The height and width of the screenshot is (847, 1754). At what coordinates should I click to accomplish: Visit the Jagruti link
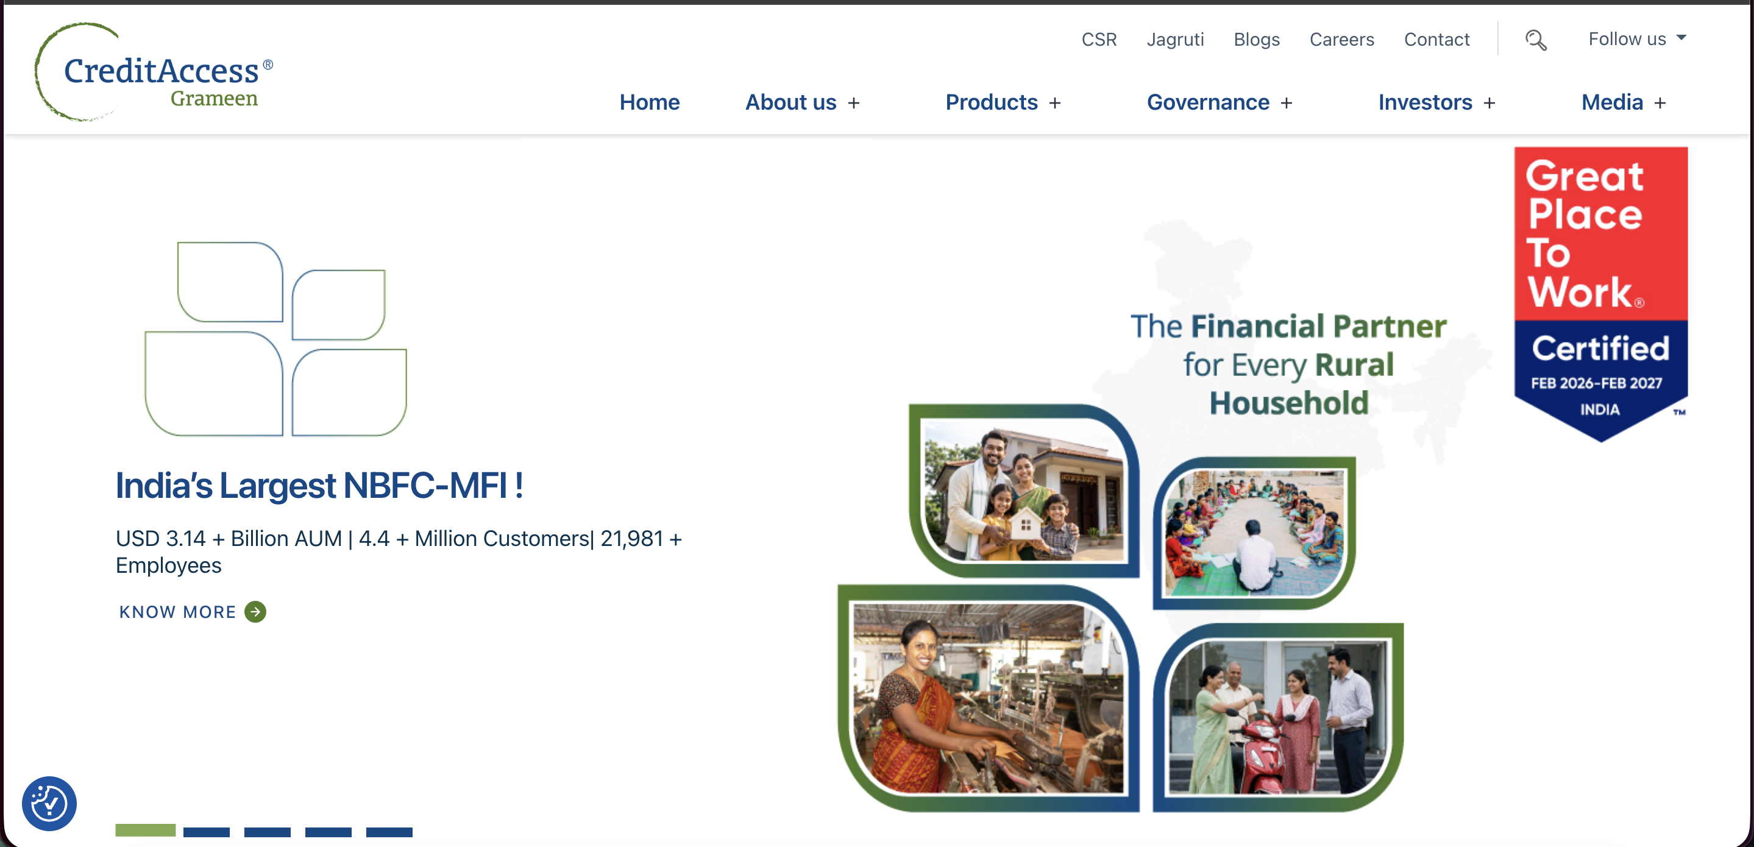pos(1175,40)
